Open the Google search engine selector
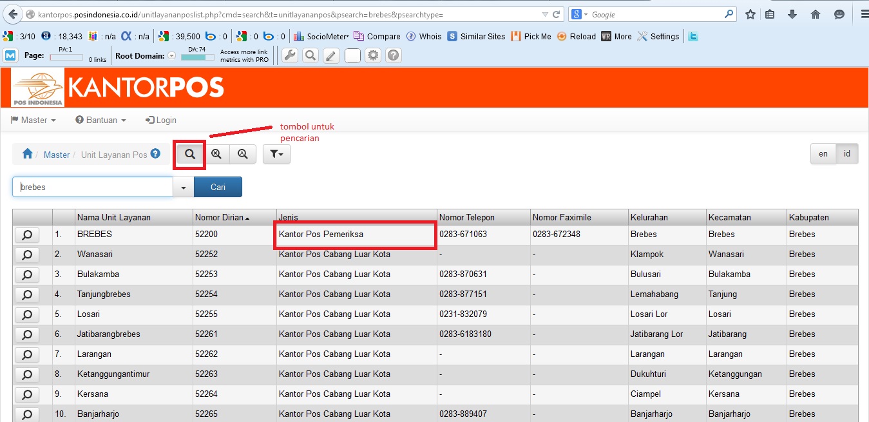869x422 pixels. click(579, 14)
